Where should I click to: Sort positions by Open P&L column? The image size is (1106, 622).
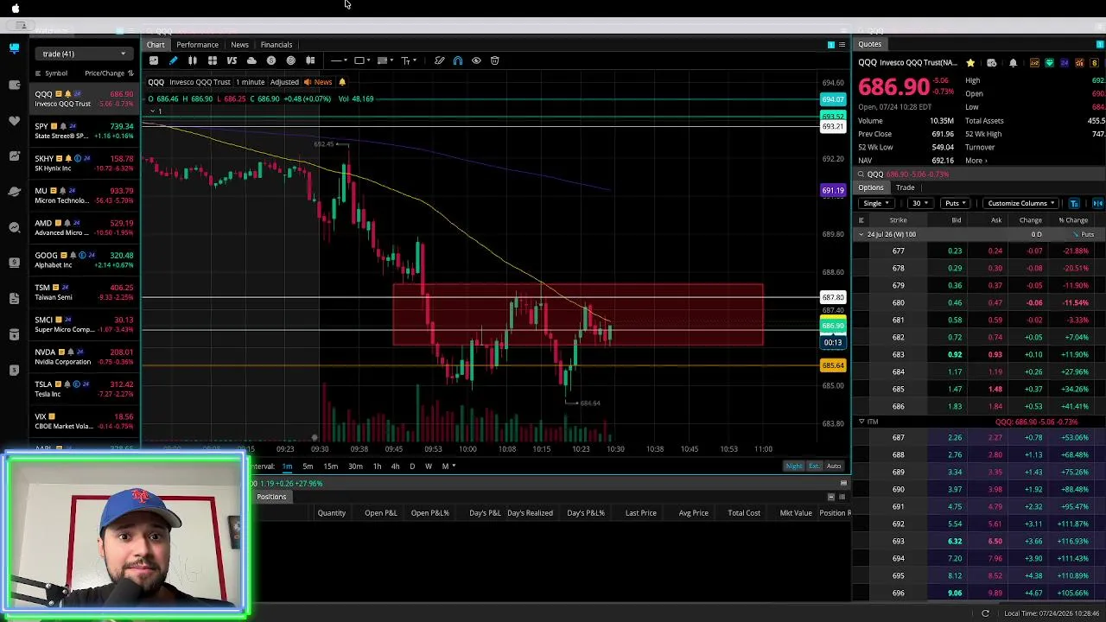tap(380, 513)
